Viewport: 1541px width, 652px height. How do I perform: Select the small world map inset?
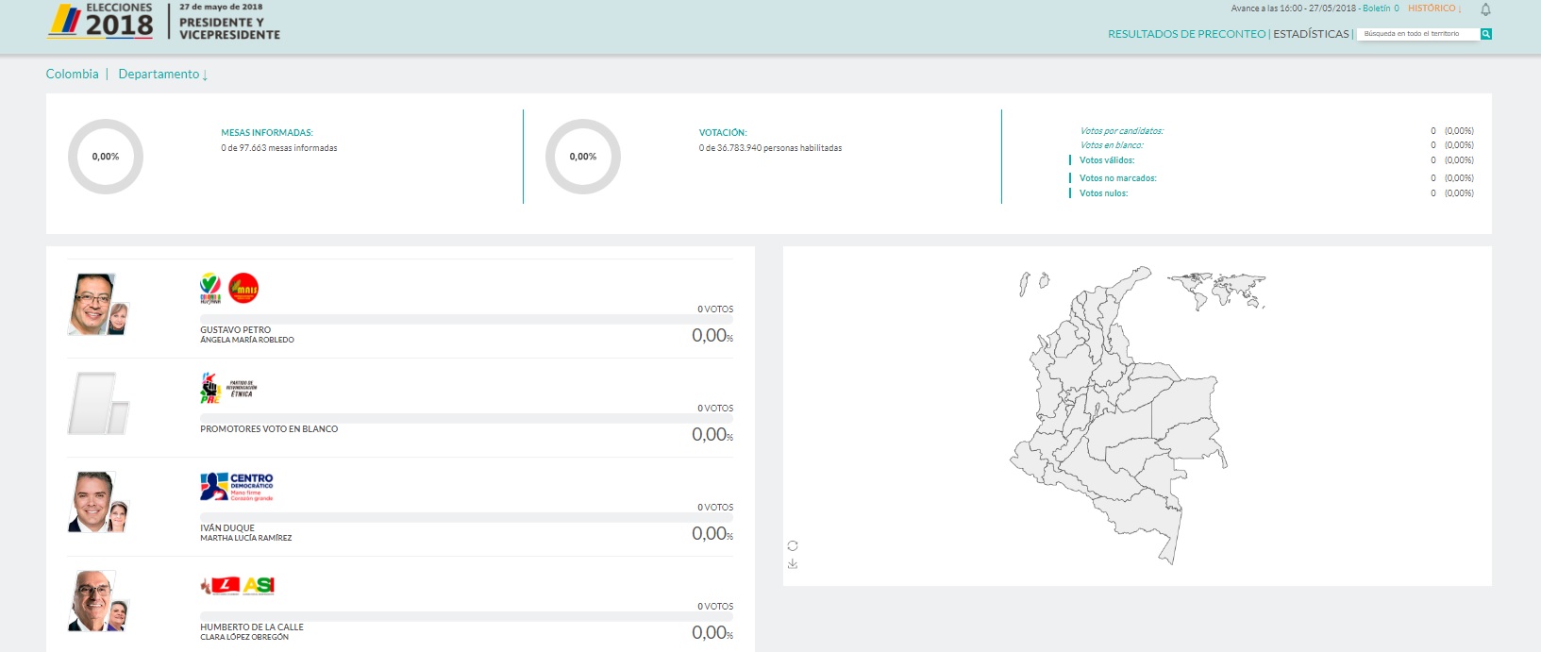1215,290
